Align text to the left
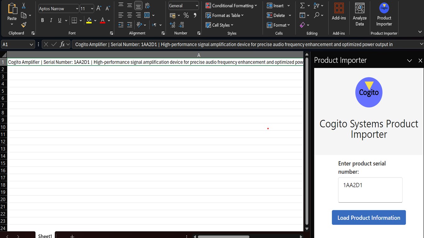 click(x=121, y=15)
